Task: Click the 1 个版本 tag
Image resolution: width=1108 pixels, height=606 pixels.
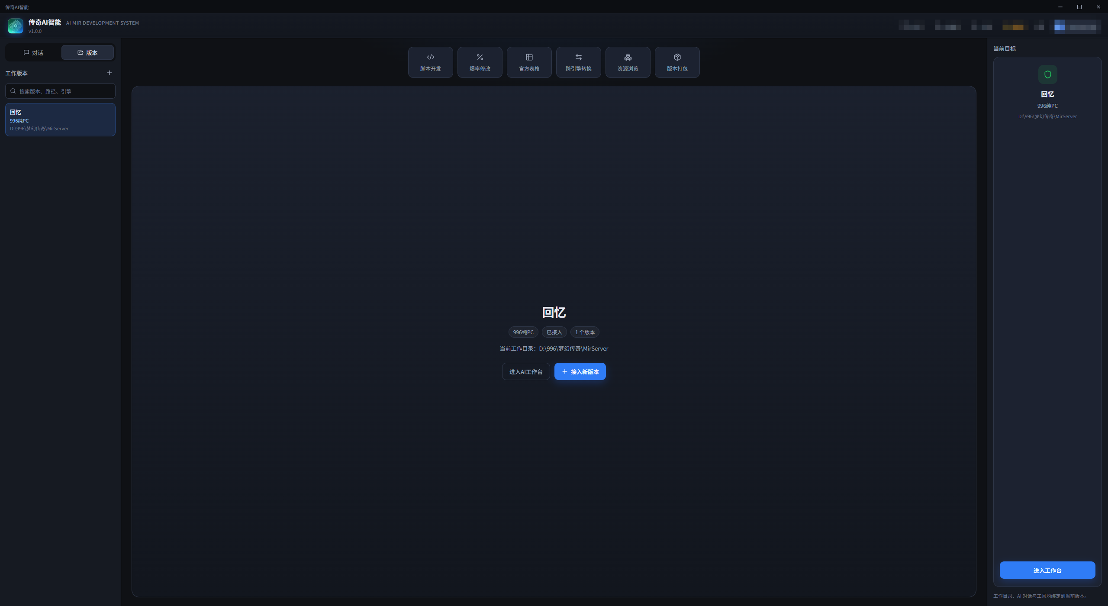Action: (x=585, y=332)
